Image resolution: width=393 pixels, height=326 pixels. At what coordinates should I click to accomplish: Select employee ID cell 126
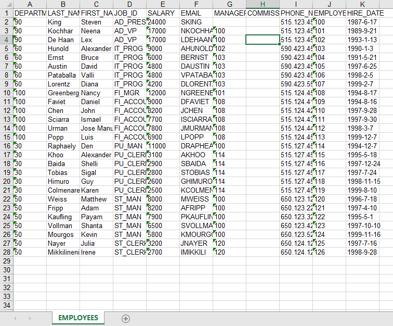329,252
